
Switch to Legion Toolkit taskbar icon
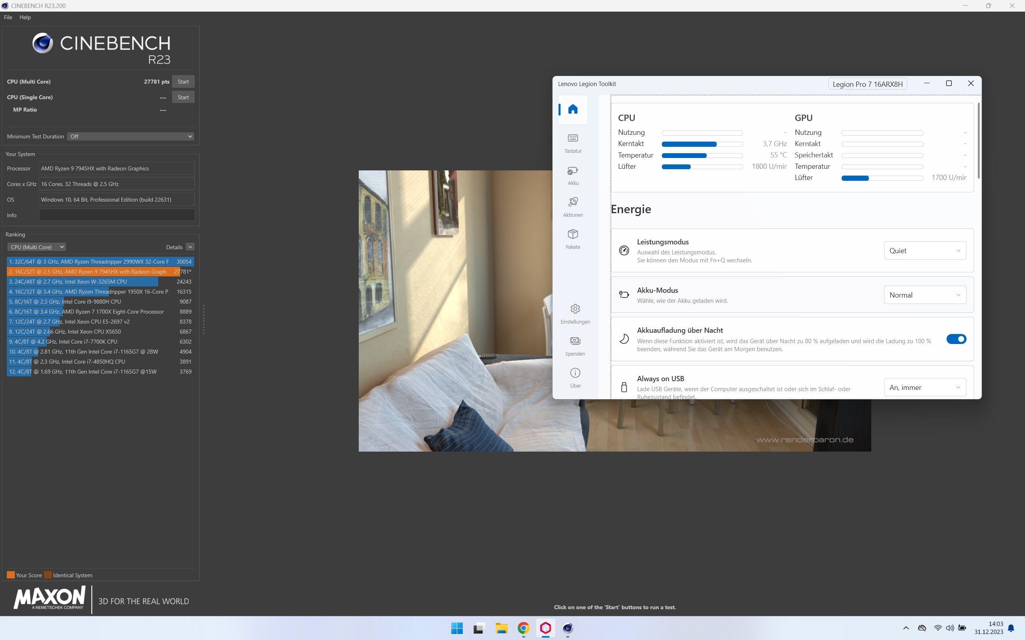(546, 628)
